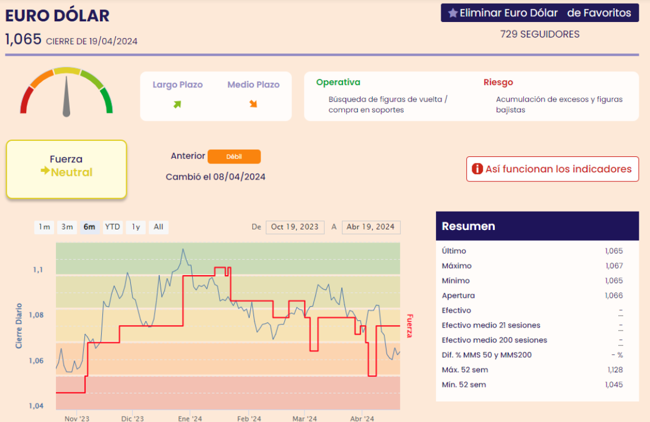
Task: Click Eliminar Euro Dólar de Favoritos button
Action: point(539,13)
